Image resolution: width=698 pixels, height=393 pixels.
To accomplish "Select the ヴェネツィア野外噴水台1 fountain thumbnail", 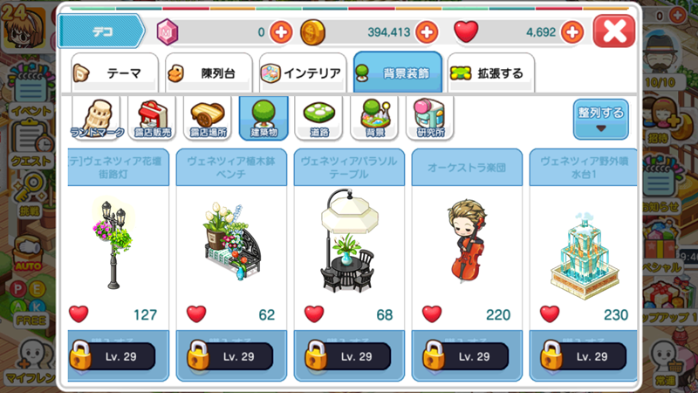I will click(585, 255).
